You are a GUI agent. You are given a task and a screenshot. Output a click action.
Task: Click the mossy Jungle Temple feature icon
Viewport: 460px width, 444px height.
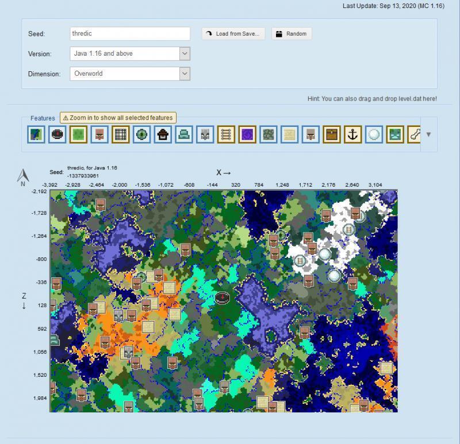269,134
